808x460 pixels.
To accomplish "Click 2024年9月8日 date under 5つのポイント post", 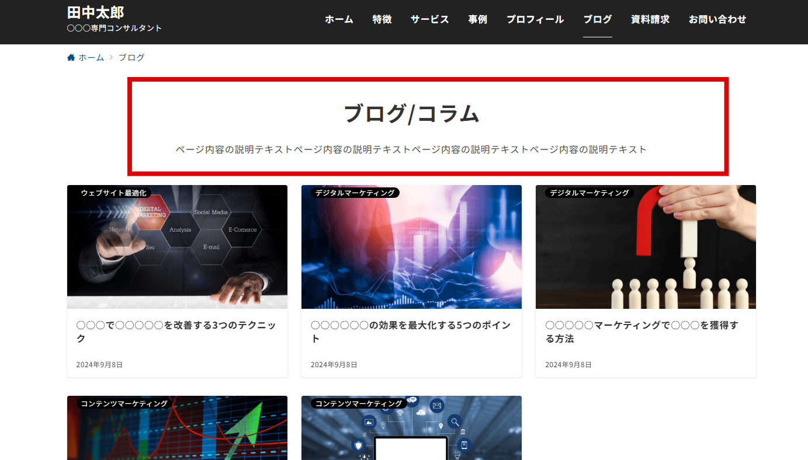I will pyautogui.click(x=334, y=365).
